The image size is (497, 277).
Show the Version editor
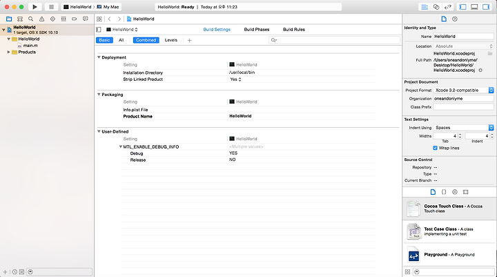(448, 7)
